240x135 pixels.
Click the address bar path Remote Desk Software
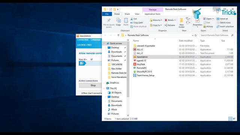click(x=138, y=35)
